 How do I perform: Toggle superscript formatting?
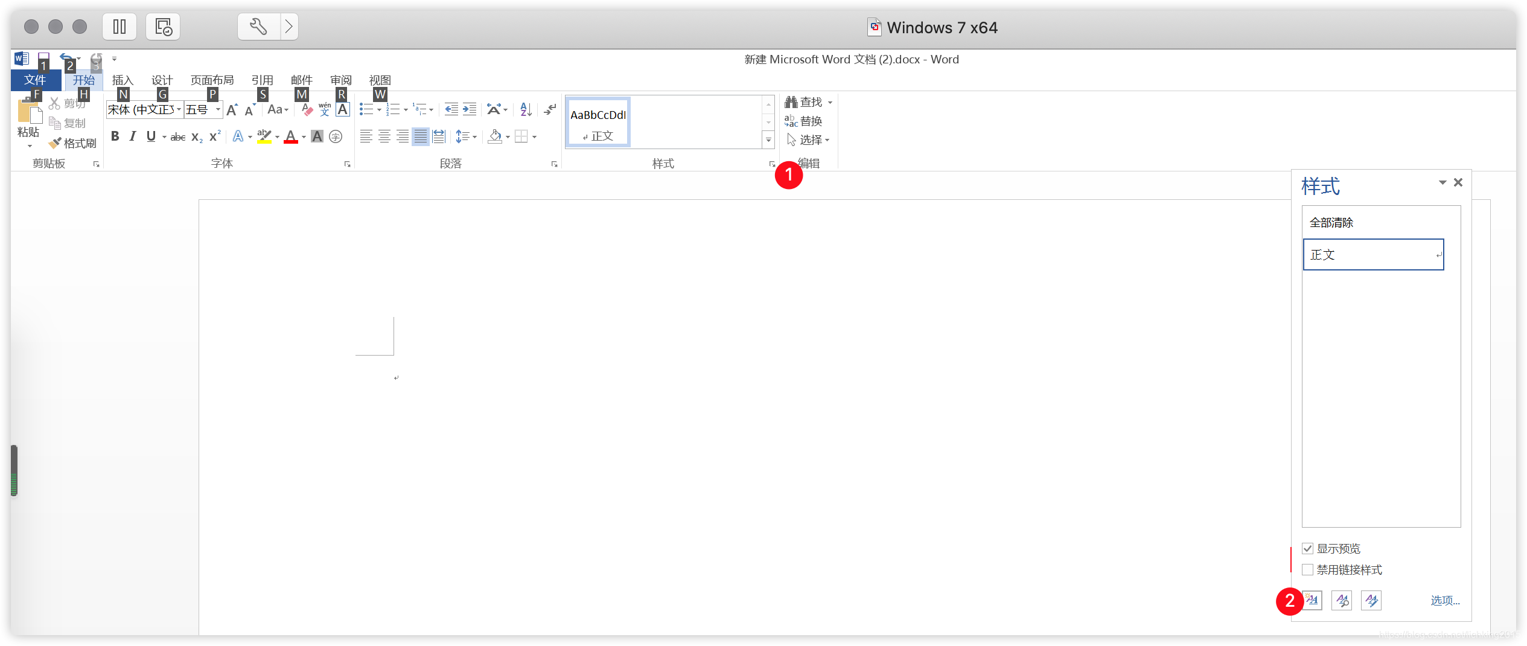pos(215,136)
